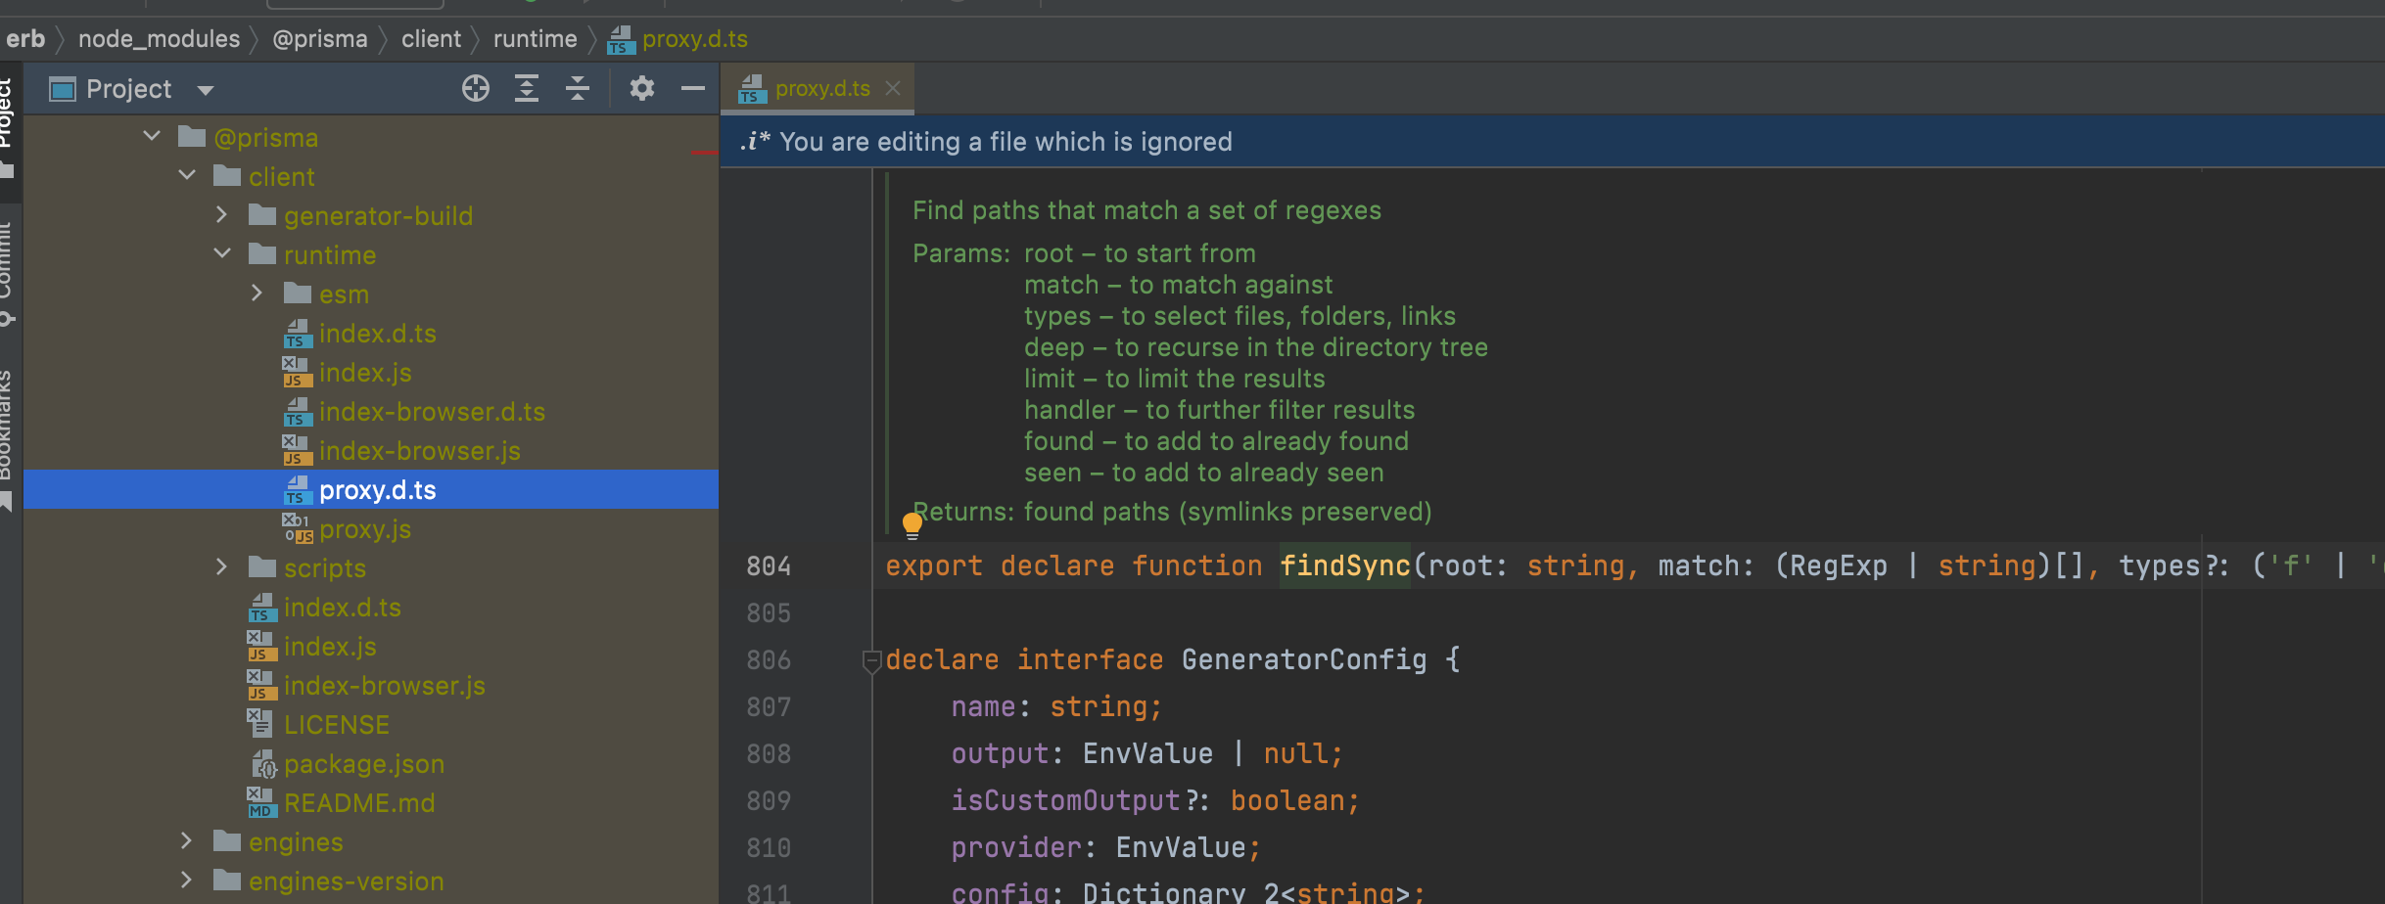Expand the generator-build folder
The height and width of the screenshot is (904, 2385).
point(221,215)
